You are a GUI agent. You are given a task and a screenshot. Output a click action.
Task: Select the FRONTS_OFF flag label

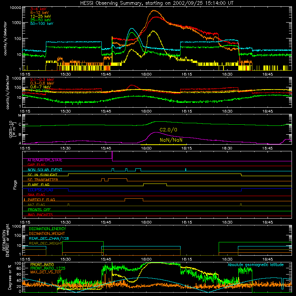39,210
